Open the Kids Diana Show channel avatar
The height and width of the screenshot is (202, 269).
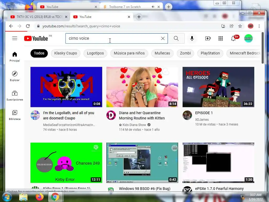click(111, 115)
